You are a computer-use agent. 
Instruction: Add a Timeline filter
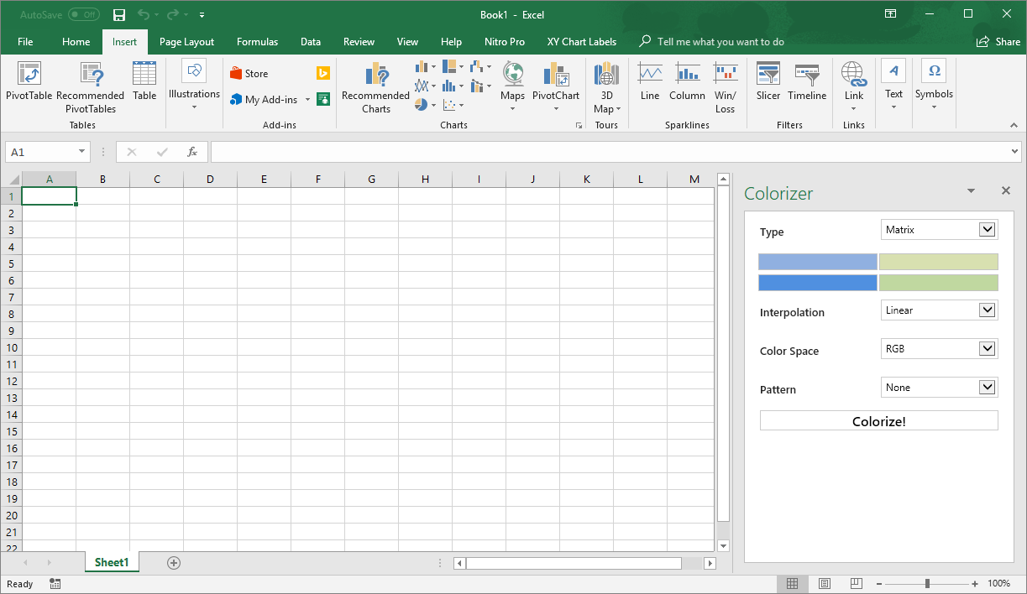coord(807,76)
